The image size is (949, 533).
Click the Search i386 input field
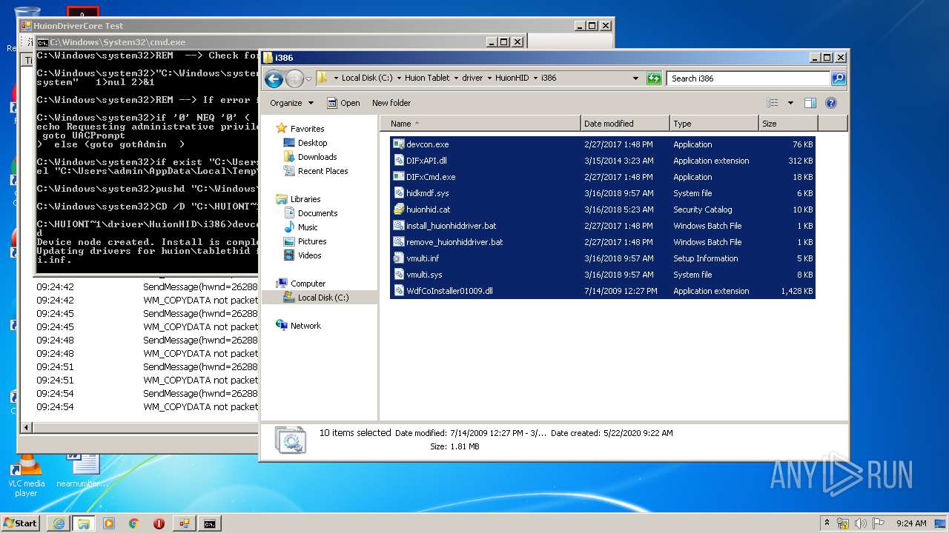point(748,78)
